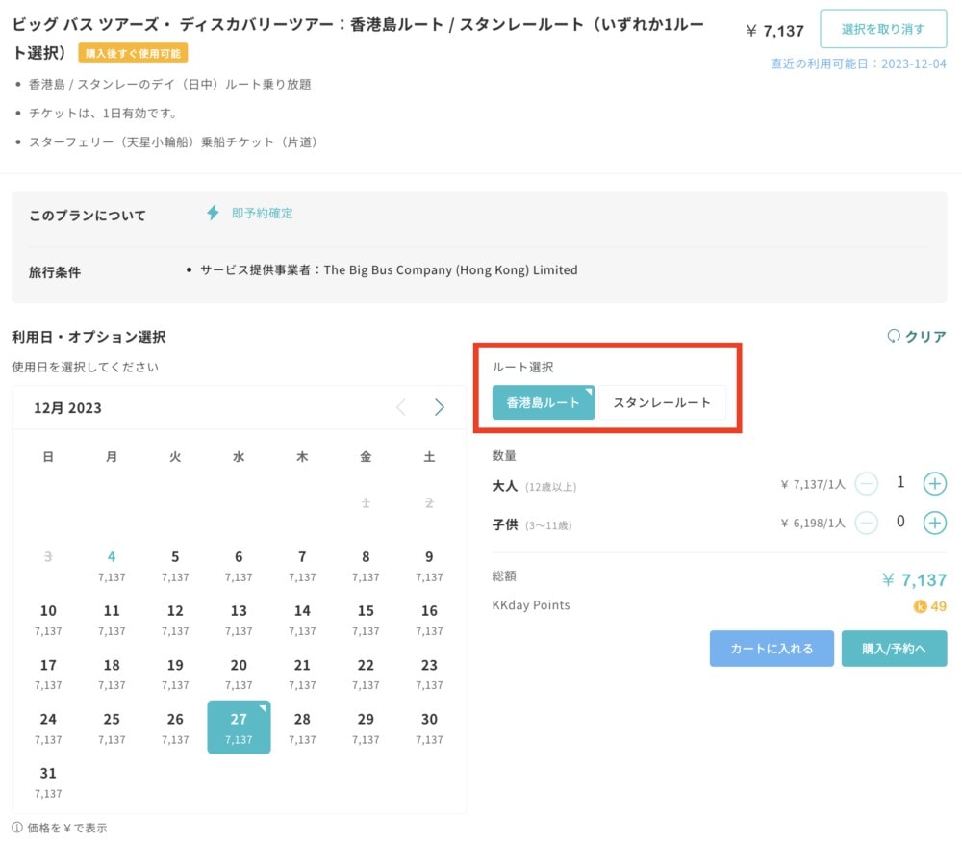
Task: Click 直近の利用可能日 2023-12-04 link
Action: tap(858, 64)
